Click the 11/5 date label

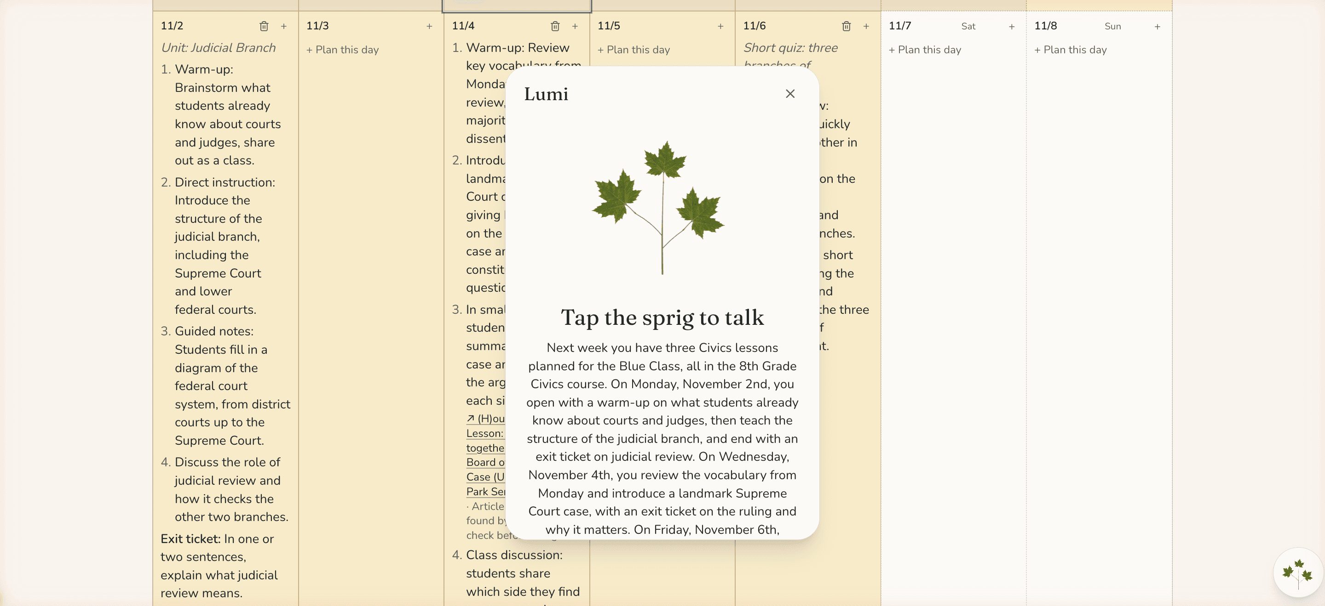(609, 26)
